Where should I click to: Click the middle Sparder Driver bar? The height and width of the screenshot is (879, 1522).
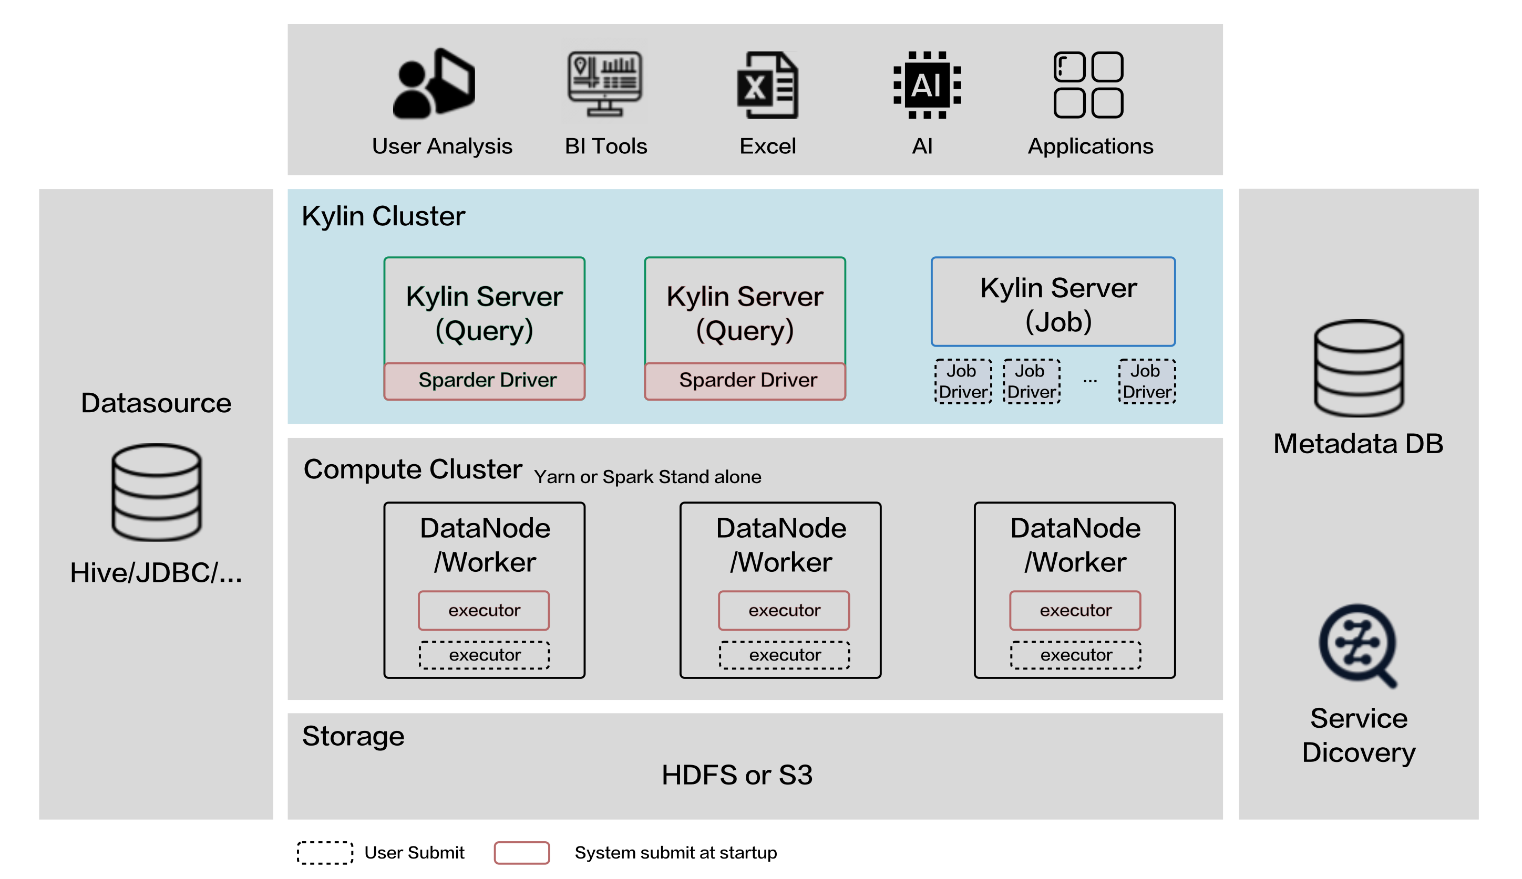coord(745,381)
